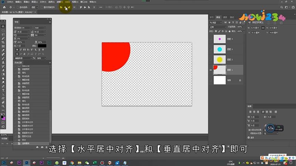
Task: Toggle the show transform controls checkbox
Action: [42, 7]
